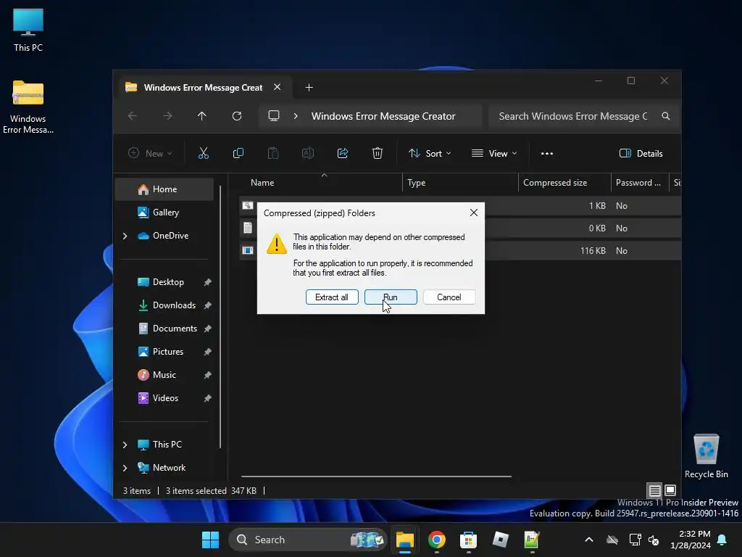Open Home in the navigation pane
Image resolution: width=742 pixels, height=557 pixels.
pos(164,189)
